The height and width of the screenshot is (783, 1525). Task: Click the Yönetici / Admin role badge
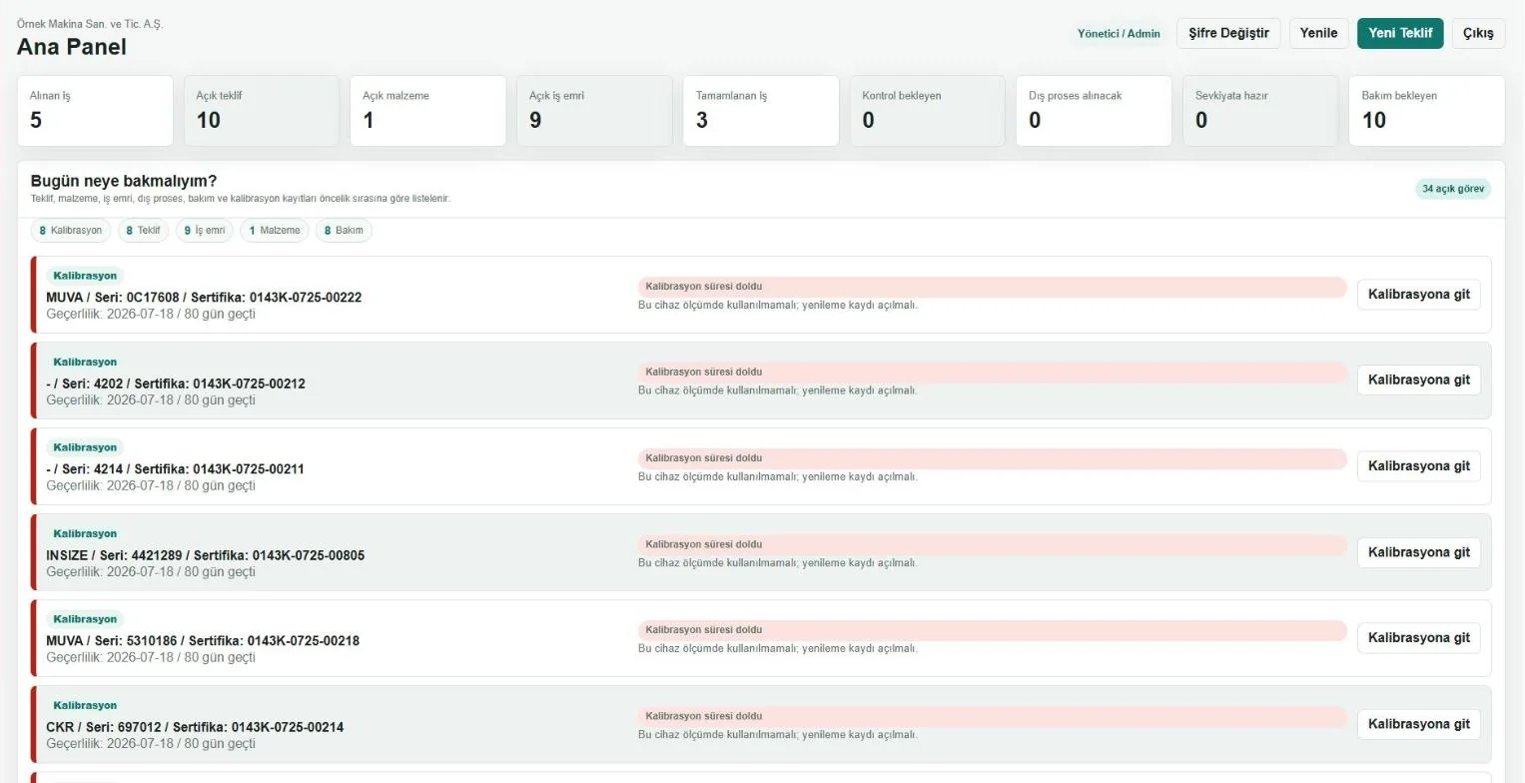(1119, 34)
